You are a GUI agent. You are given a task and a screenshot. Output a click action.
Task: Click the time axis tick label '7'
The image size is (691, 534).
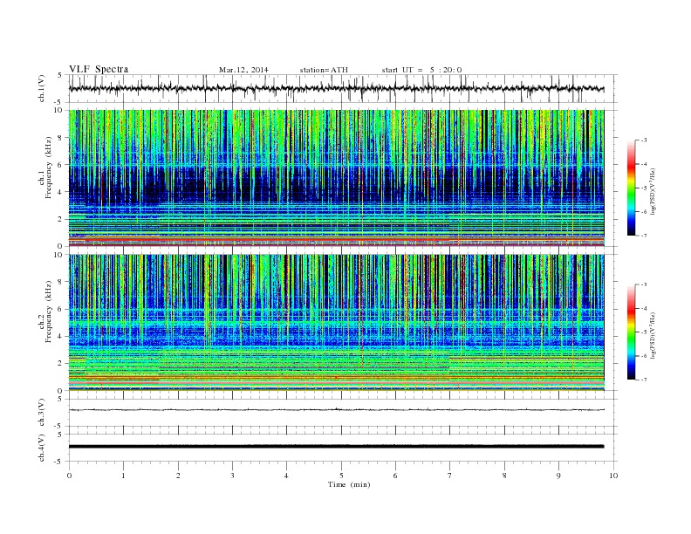450,476
